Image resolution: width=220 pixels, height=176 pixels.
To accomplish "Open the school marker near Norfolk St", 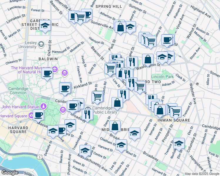I will coord(179,143).
